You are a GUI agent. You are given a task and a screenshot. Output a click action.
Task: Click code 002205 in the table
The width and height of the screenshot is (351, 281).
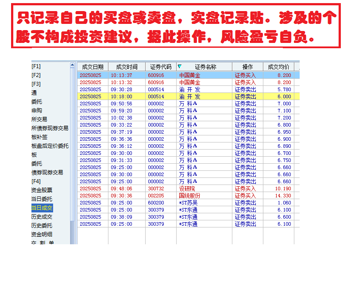point(156,196)
